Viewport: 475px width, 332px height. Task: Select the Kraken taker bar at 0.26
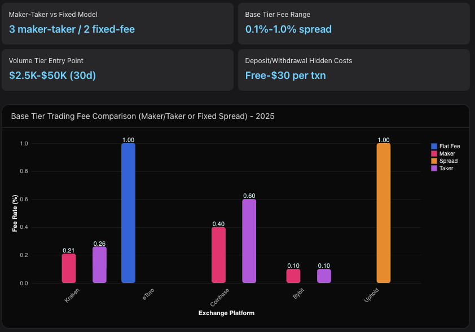[x=99, y=265]
